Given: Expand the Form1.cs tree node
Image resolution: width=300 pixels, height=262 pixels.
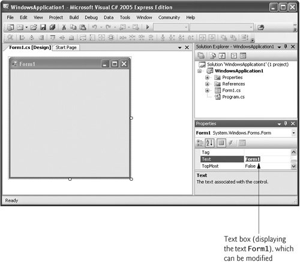Looking at the screenshot, I should click(x=207, y=90).
